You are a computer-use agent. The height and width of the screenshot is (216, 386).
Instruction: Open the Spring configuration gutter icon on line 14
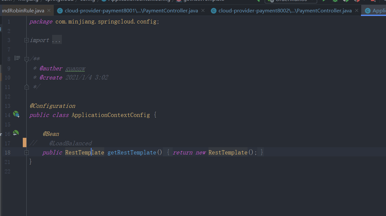[x=16, y=114]
